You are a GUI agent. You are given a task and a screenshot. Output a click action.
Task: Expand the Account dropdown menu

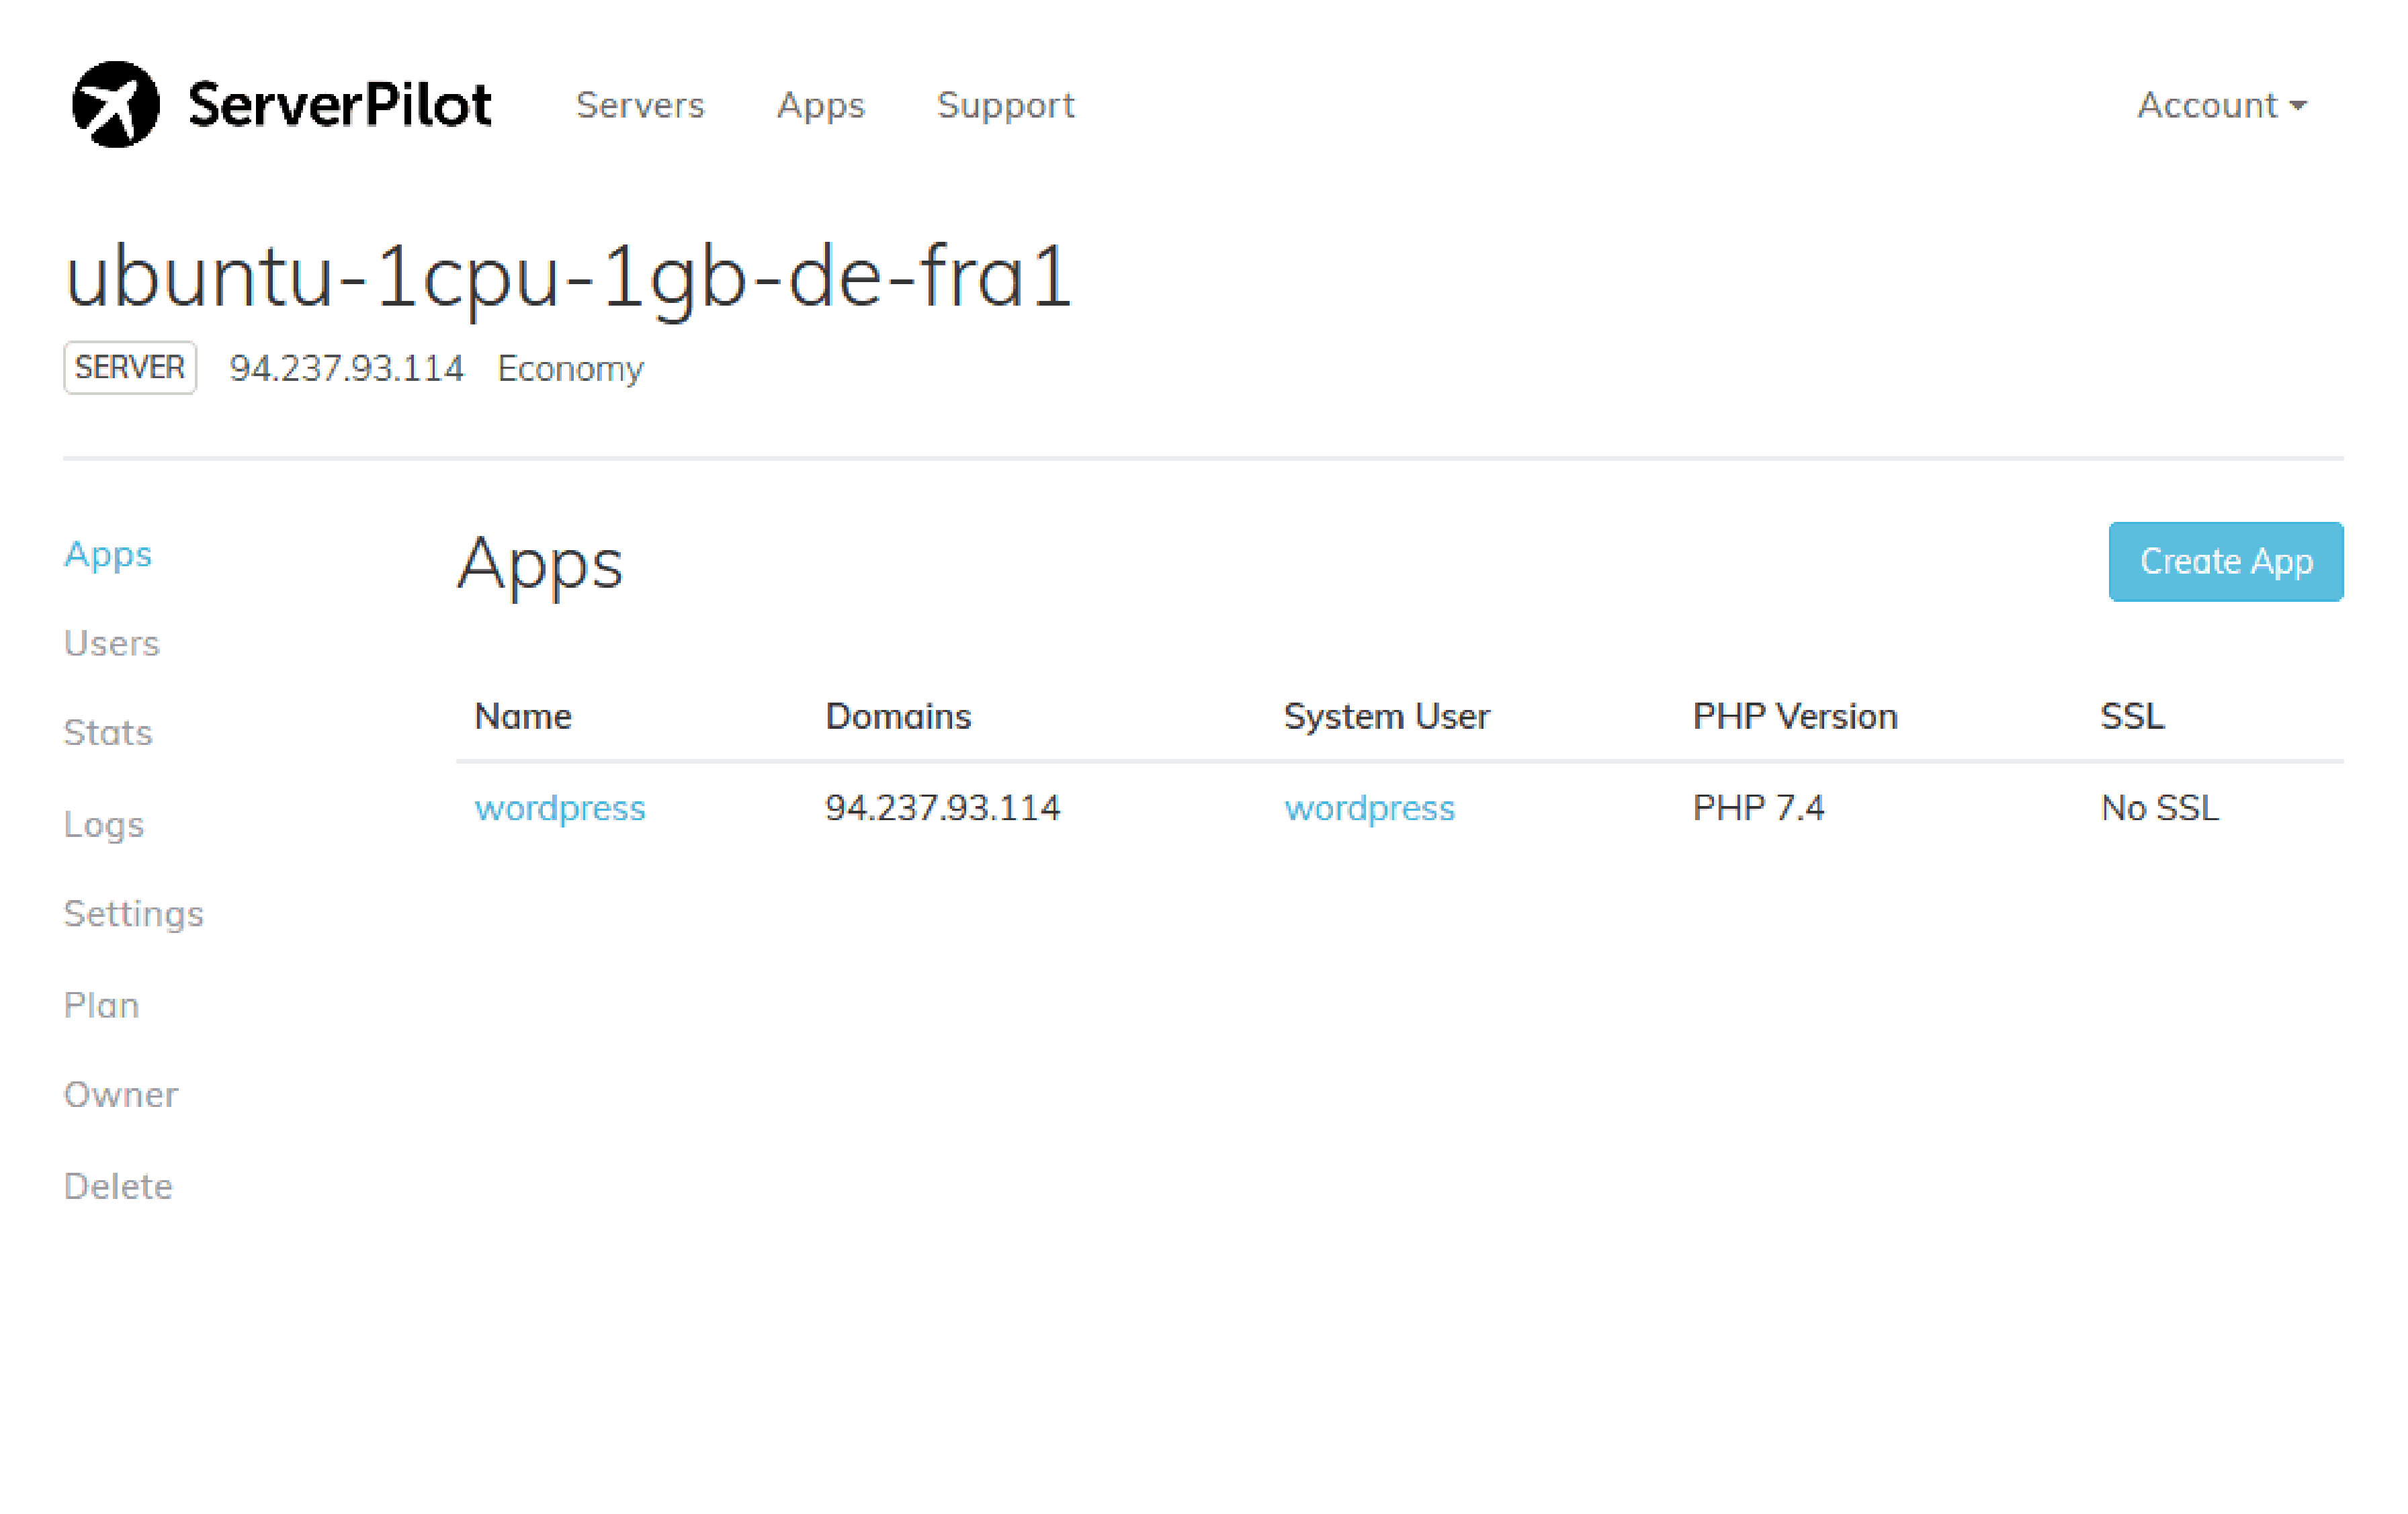(2222, 105)
